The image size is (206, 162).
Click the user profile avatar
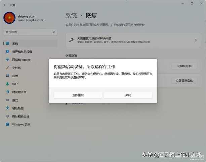point(9,18)
